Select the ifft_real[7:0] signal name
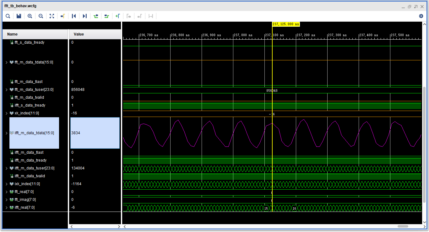The height and width of the screenshot is (232, 429). tap(24, 207)
